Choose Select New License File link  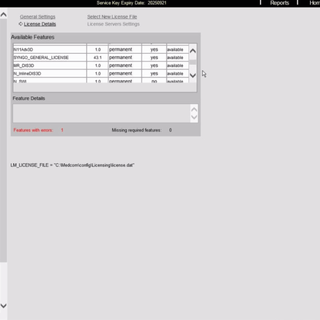[x=112, y=17]
